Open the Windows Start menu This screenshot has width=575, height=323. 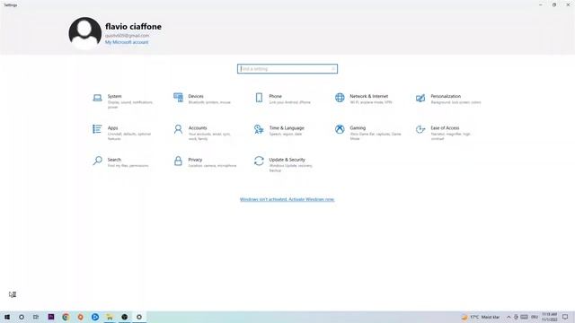[x=7, y=317]
